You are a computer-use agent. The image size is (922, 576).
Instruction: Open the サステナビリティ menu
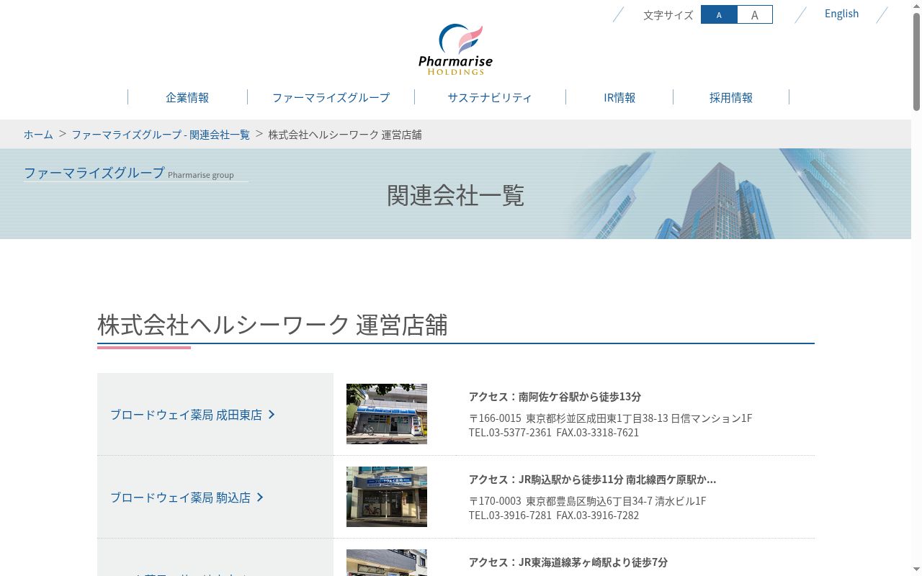click(x=490, y=97)
